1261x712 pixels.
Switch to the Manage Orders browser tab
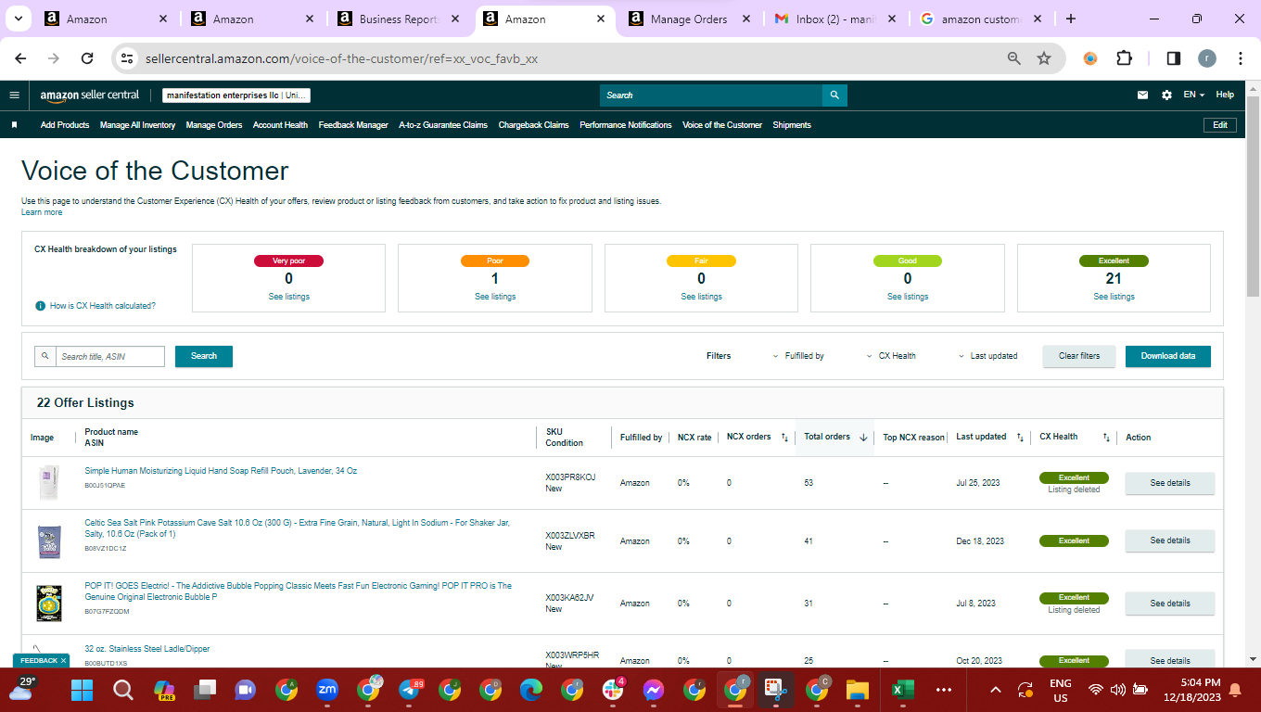(x=689, y=19)
